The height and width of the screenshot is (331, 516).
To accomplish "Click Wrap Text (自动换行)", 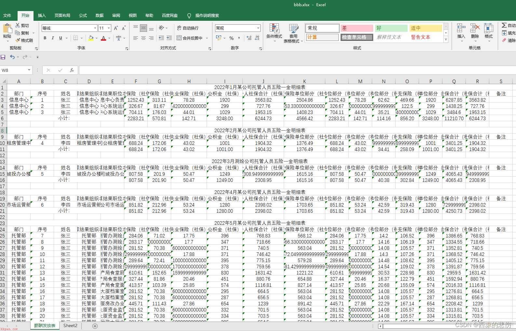I will pyautogui.click(x=188, y=28).
